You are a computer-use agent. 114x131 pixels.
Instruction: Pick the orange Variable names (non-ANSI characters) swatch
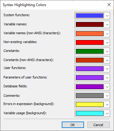tap(90, 34)
